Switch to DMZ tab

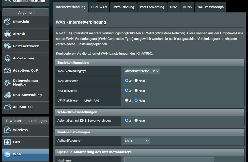(174, 7)
